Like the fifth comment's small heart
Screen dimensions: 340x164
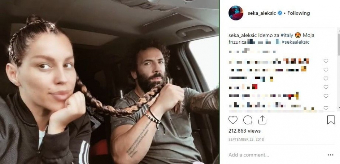pos(326,96)
